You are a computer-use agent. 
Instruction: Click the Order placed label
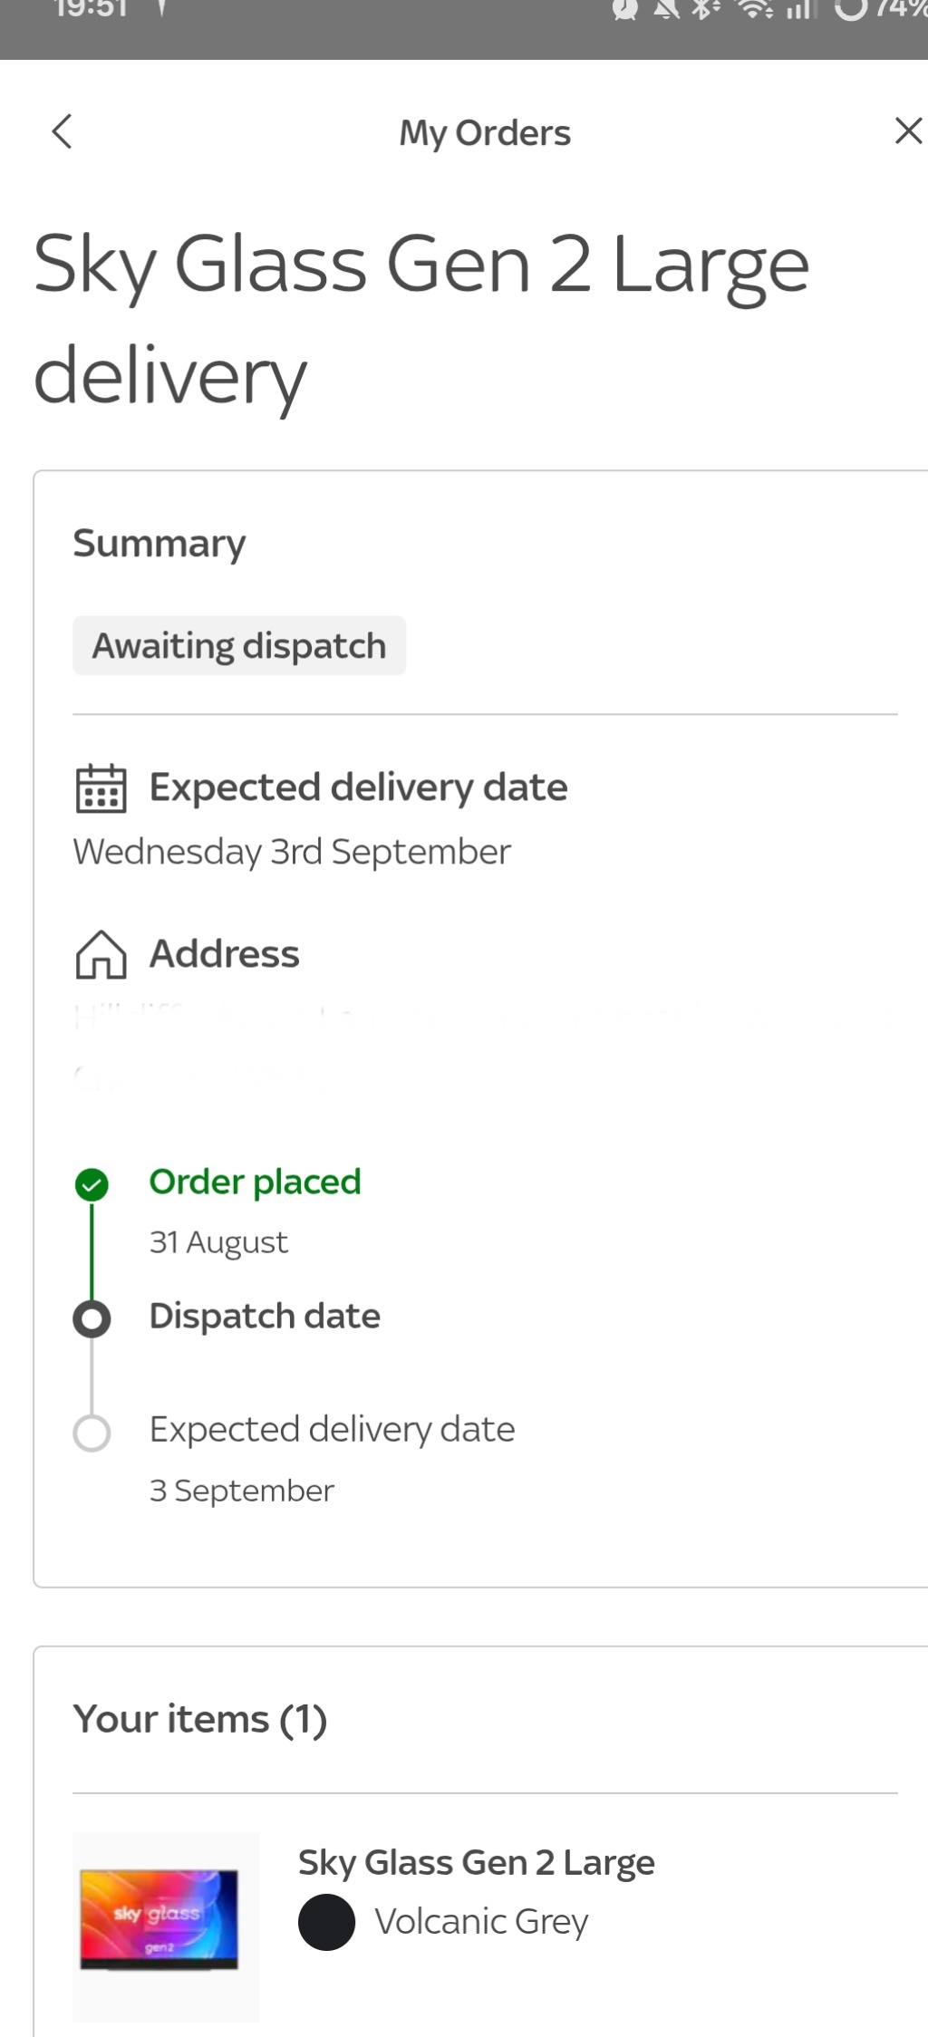pos(255,1182)
